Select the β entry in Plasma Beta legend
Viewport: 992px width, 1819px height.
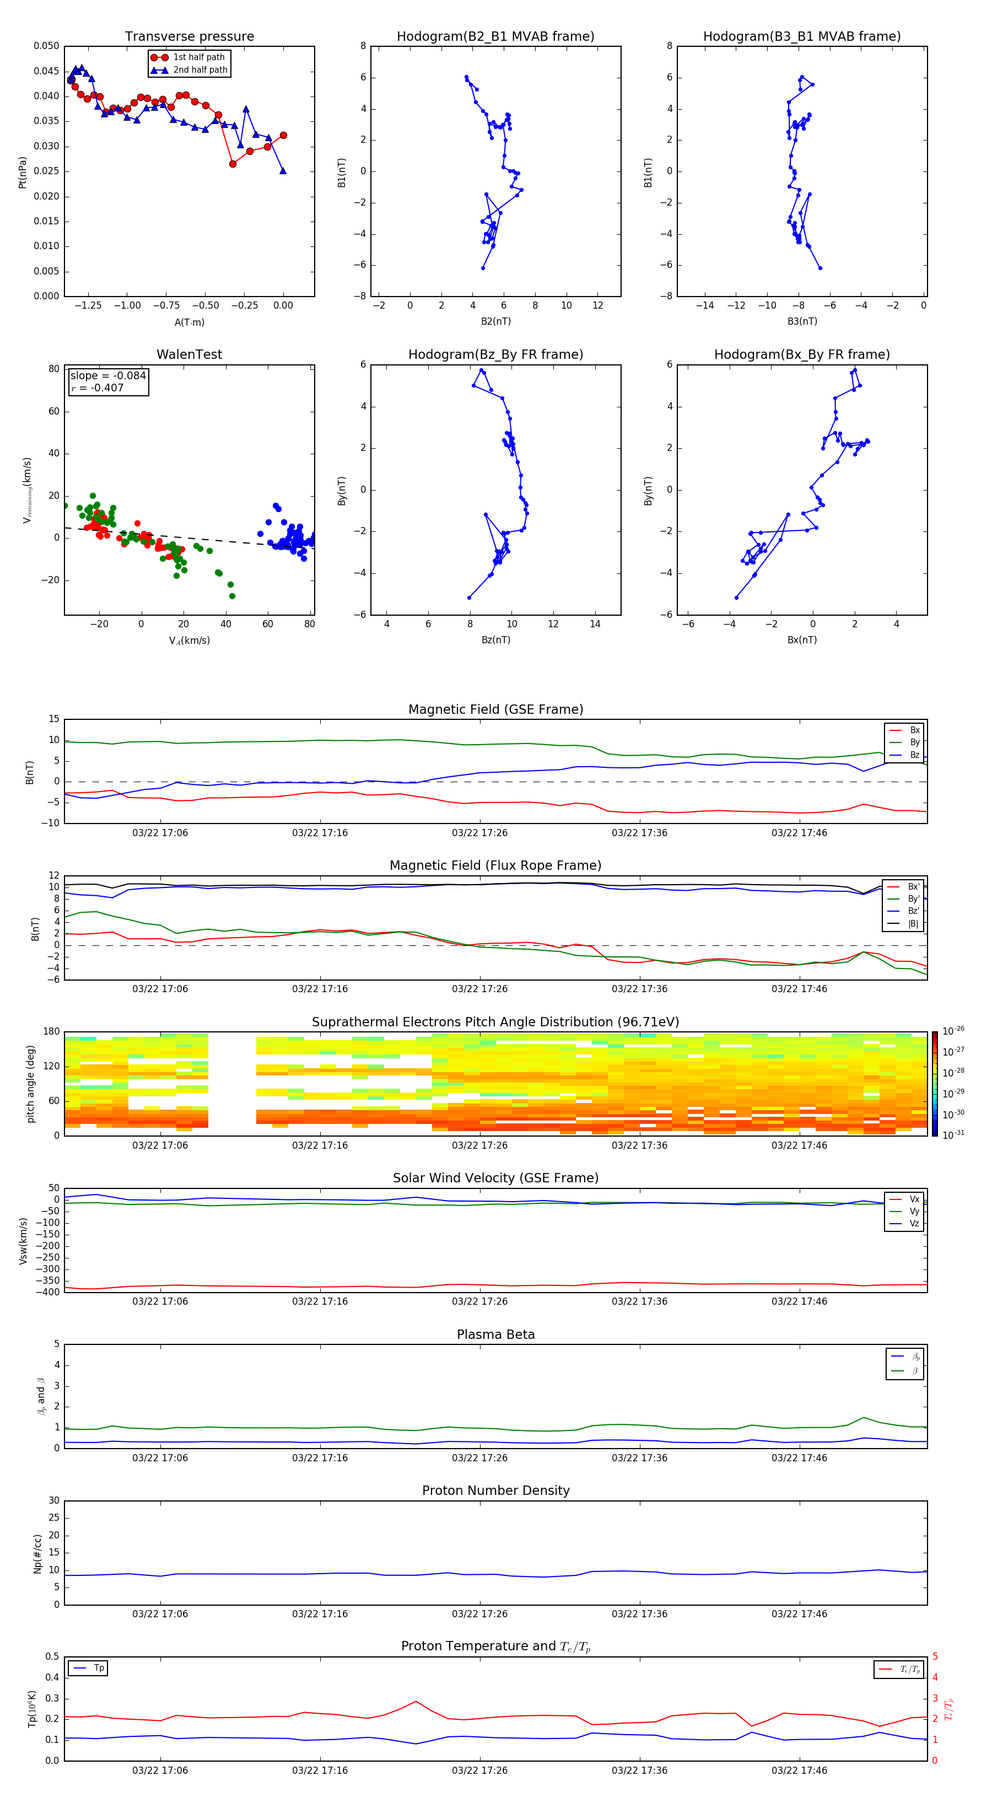coord(905,1371)
